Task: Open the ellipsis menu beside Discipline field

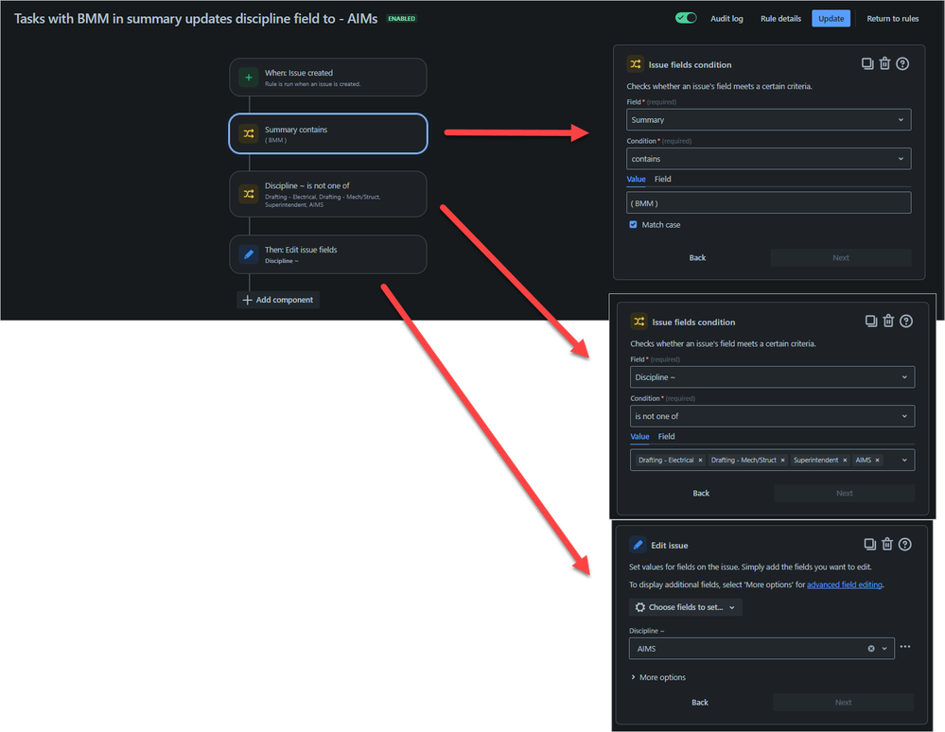Action: 905,647
